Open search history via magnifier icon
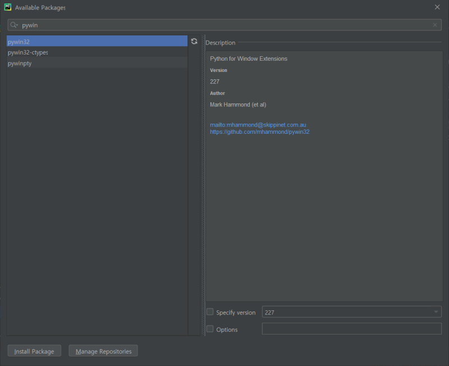449x366 pixels. click(15, 25)
